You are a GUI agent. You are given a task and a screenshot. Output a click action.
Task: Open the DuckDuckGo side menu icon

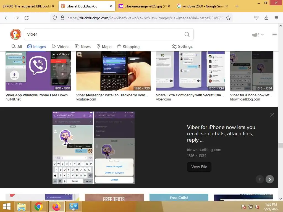(x=274, y=35)
